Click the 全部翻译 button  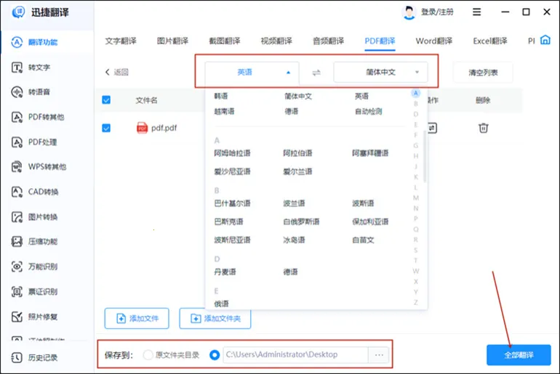point(518,355)
